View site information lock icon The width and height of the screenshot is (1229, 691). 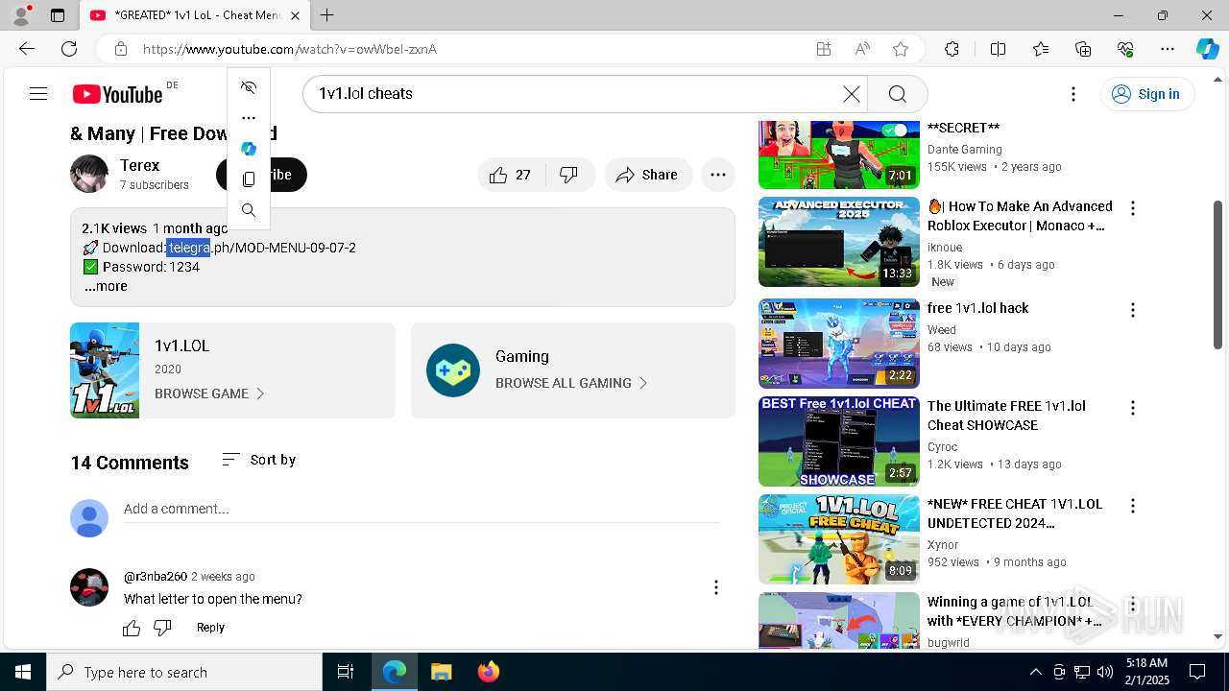coord(120,49)
